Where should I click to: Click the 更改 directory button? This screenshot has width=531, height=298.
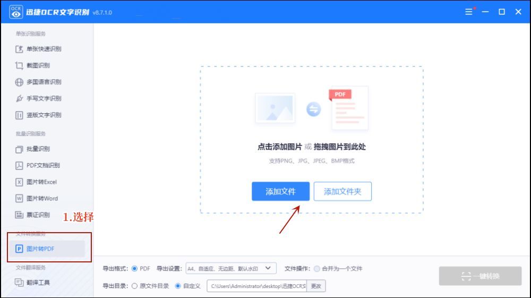316,286
